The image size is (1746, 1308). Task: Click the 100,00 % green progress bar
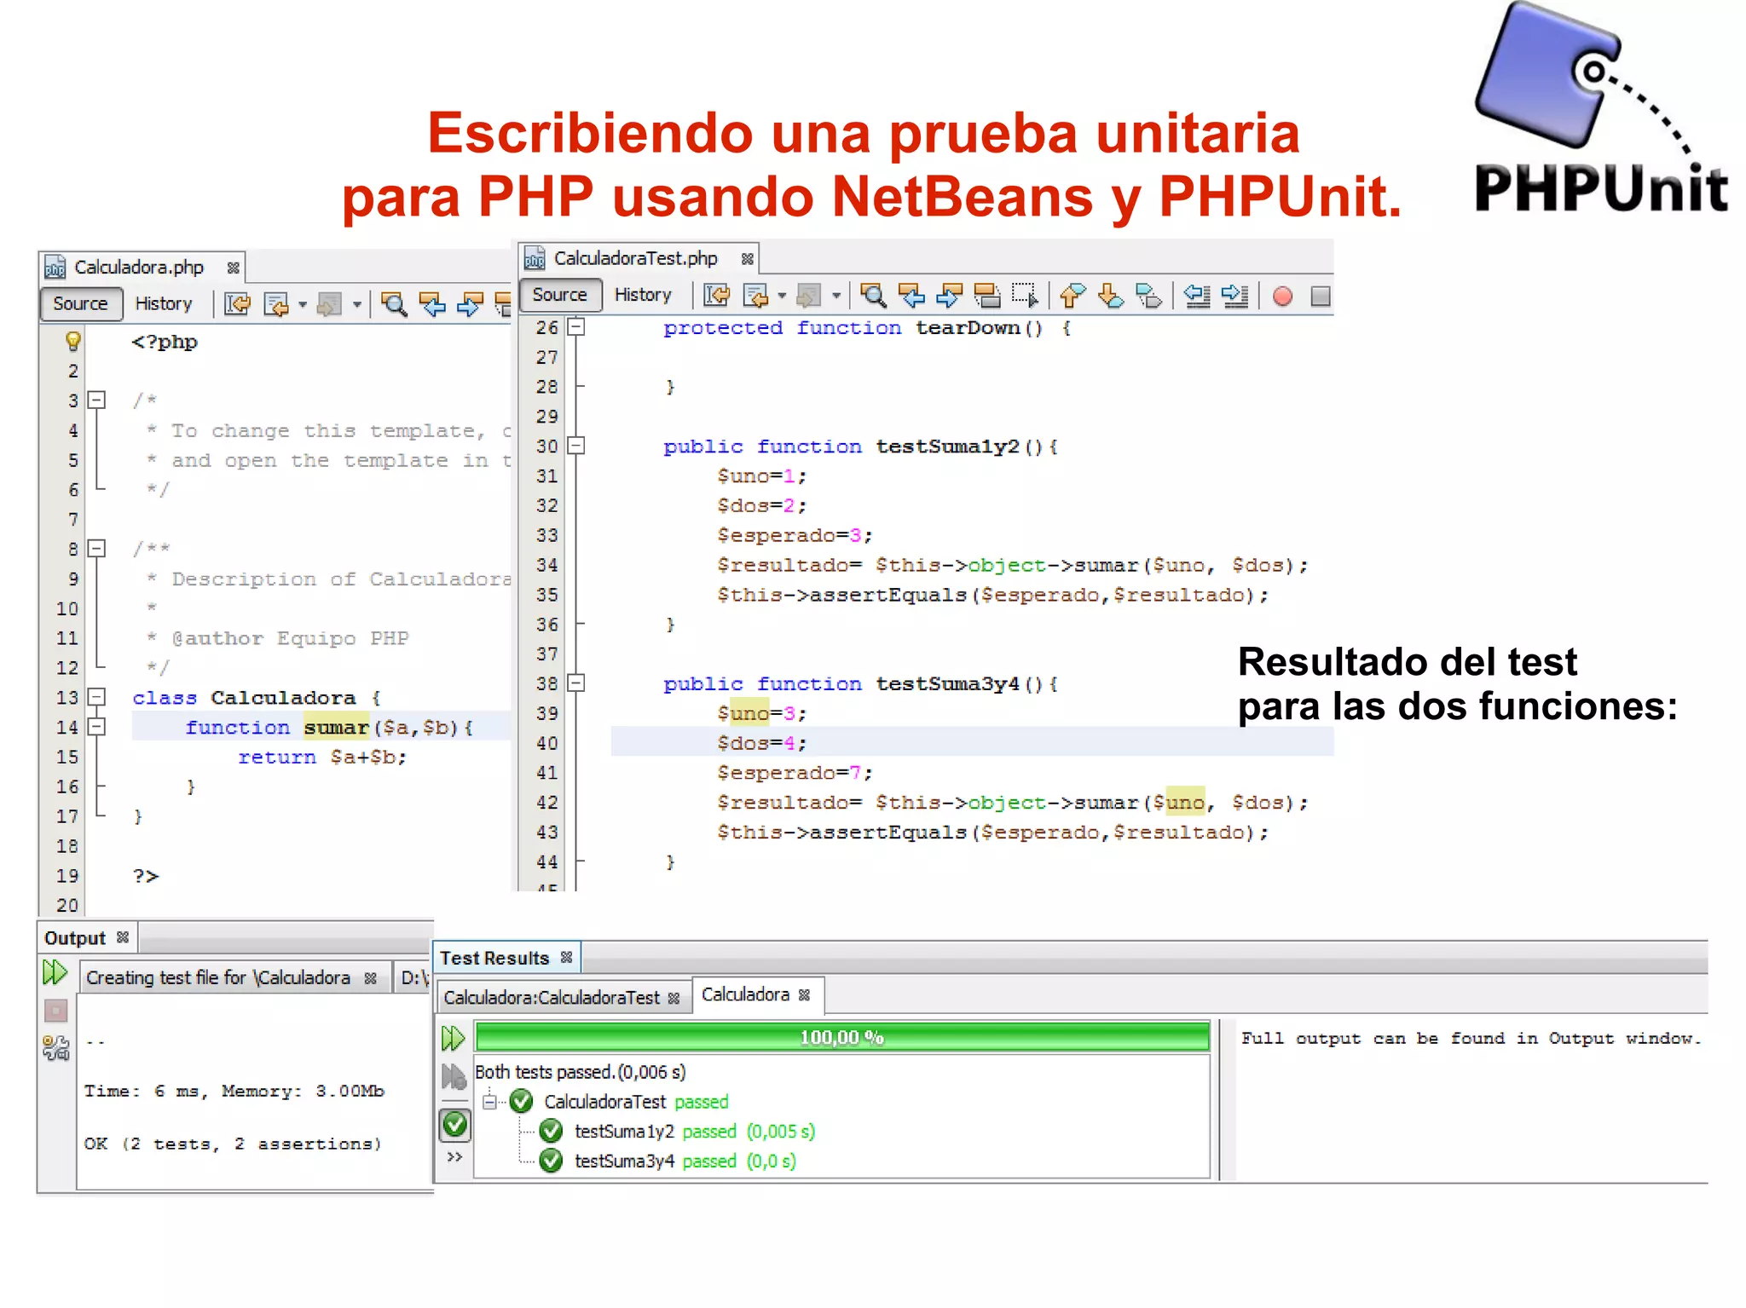click(842, 1037)
